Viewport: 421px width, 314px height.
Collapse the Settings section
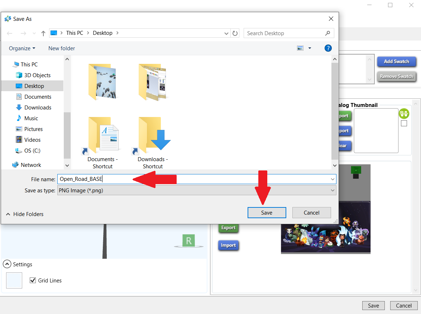7,264
